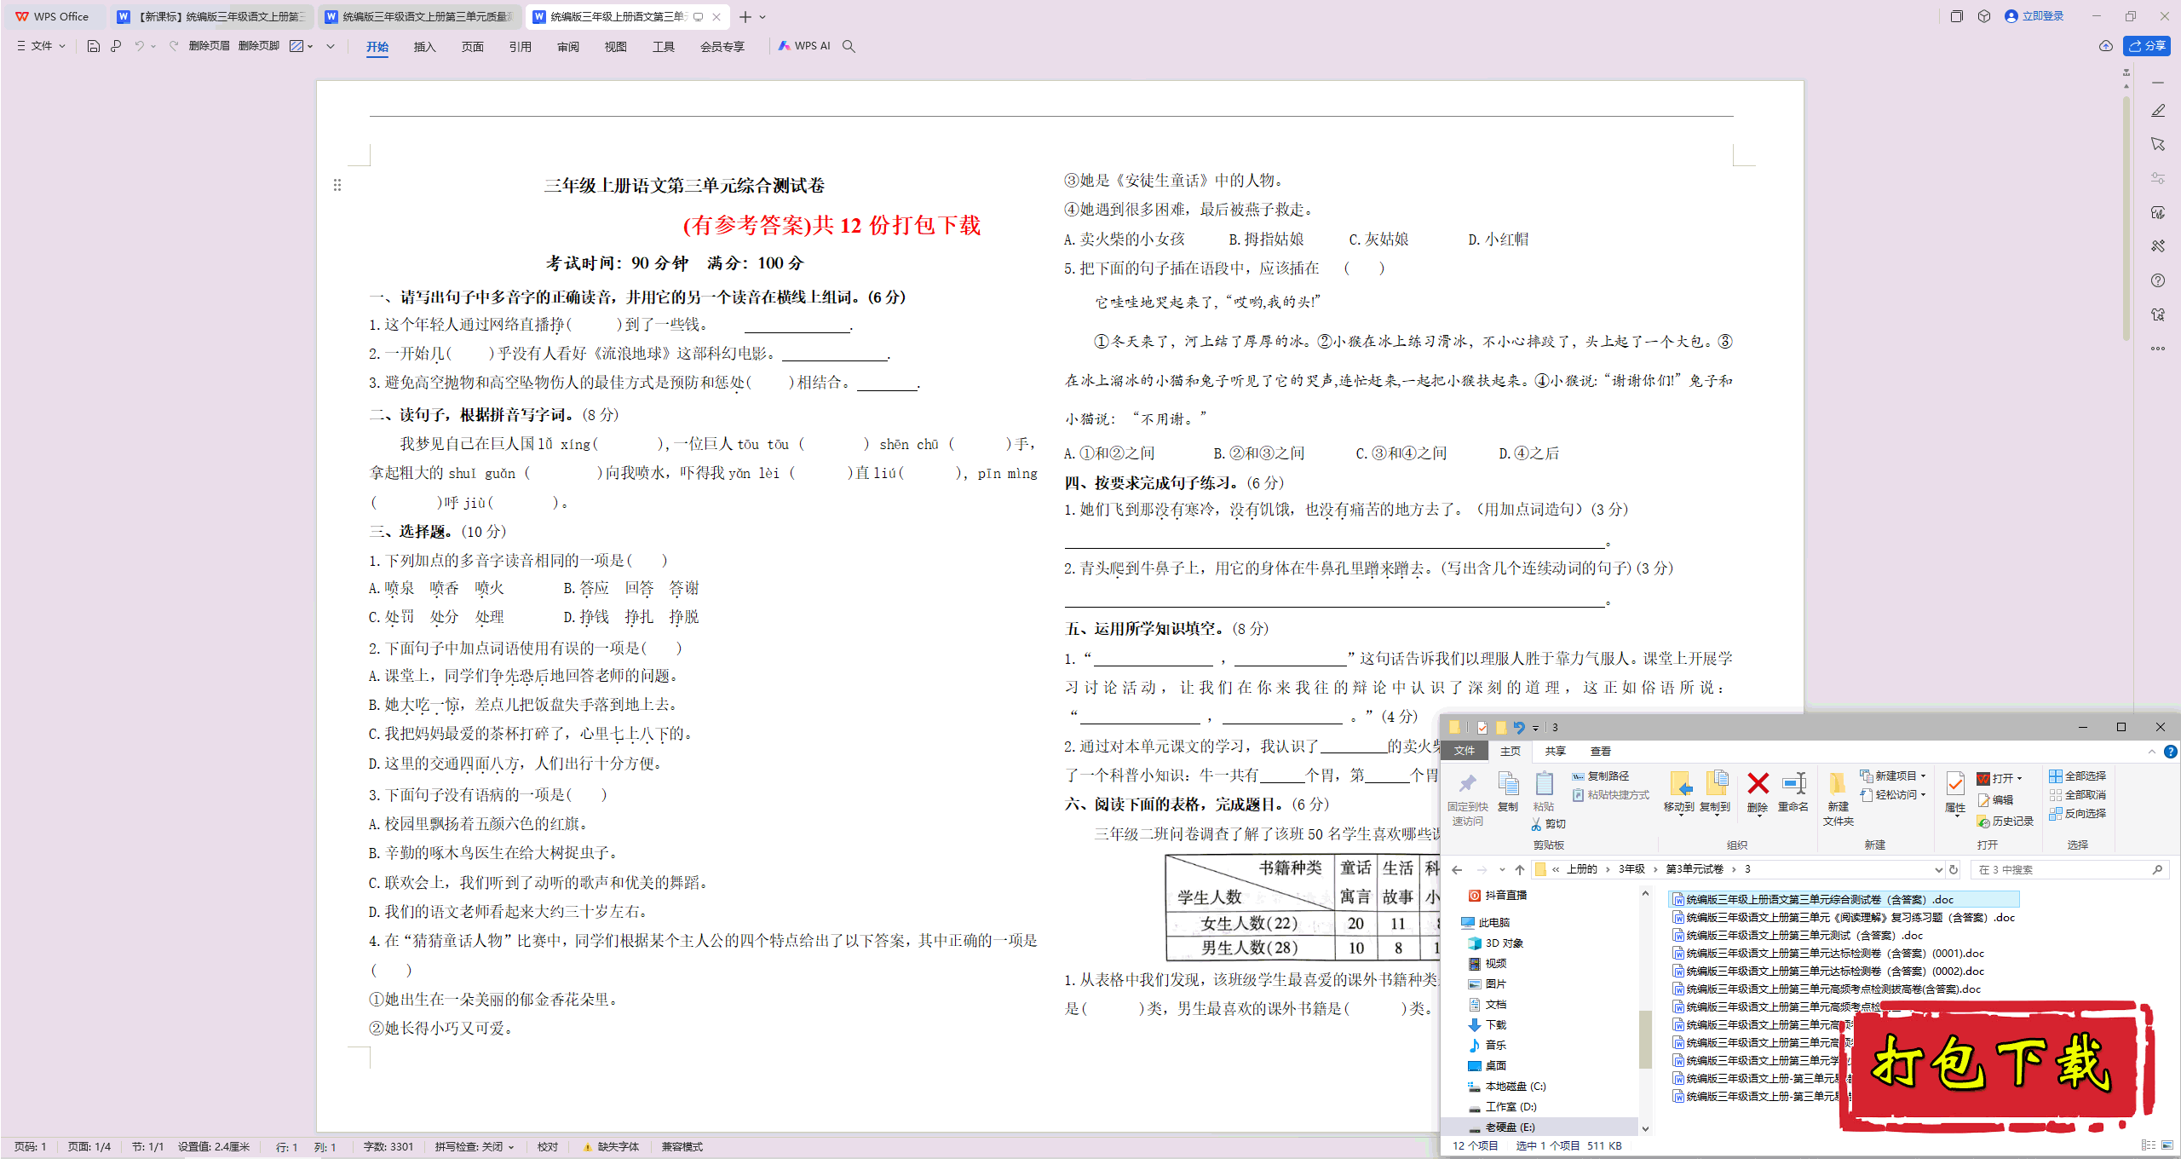Click the Explorer up-one-level arrow
The width and height of the screenshot is (2181, 1159).
pos(1520,870)
